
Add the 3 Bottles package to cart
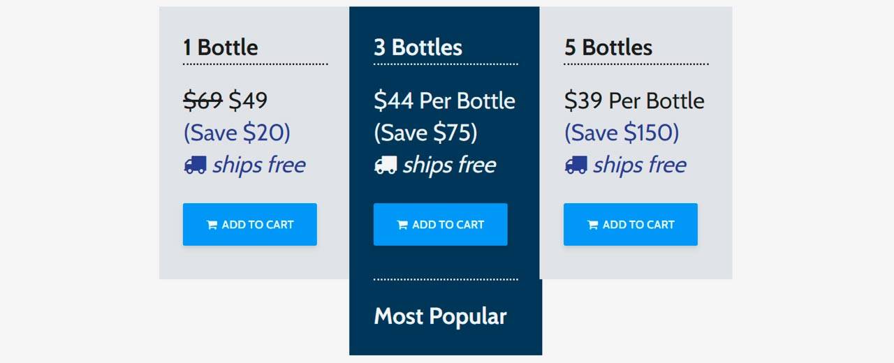click(440, 224)
